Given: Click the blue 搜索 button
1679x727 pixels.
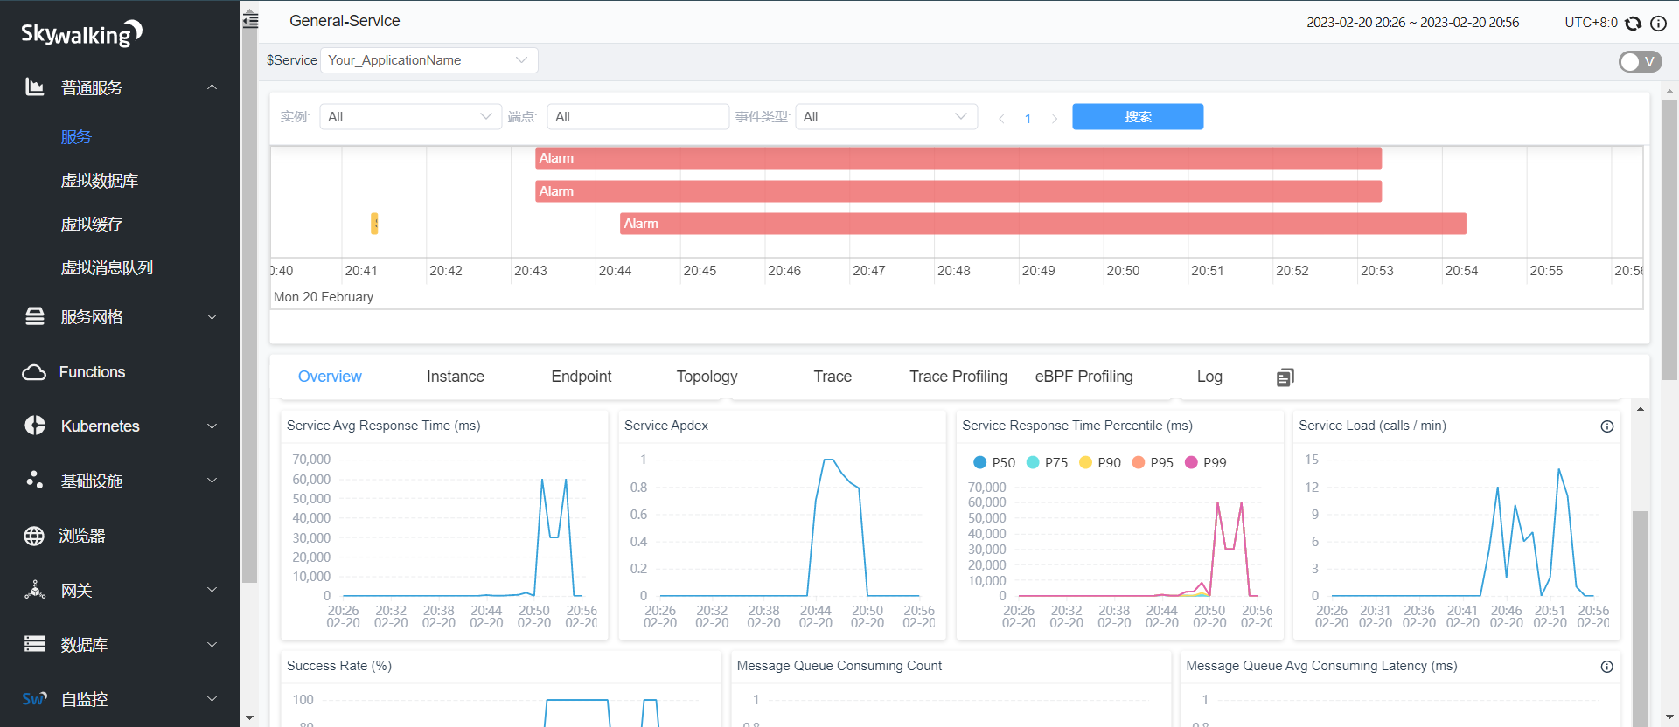Looking at the screenshot, I should (1137, 117).
